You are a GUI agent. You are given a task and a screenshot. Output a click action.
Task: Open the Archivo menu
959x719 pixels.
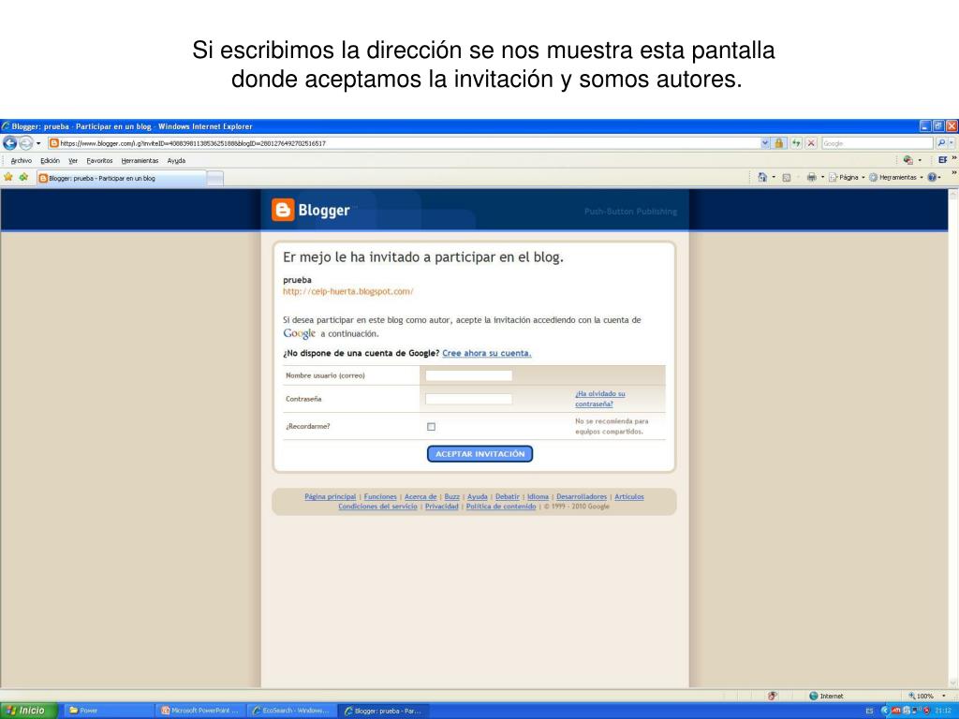21,161
